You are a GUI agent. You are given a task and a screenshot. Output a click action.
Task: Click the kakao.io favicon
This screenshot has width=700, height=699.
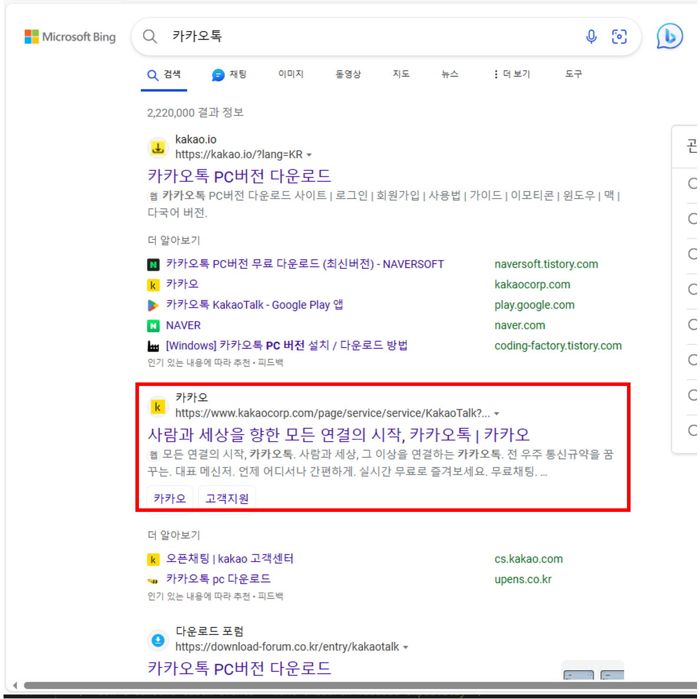(x=158, y=147)
